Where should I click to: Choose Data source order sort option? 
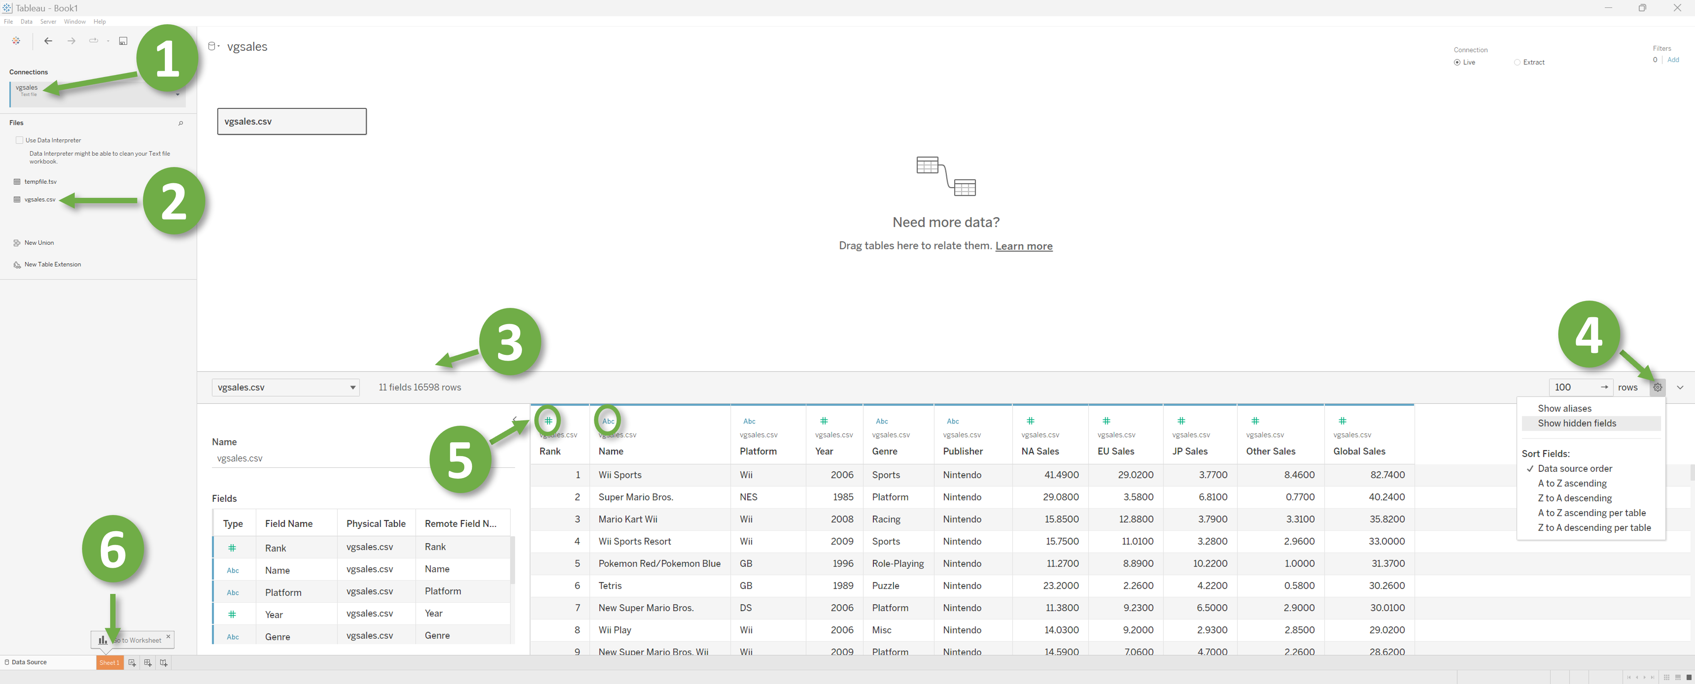[1574, 469]
